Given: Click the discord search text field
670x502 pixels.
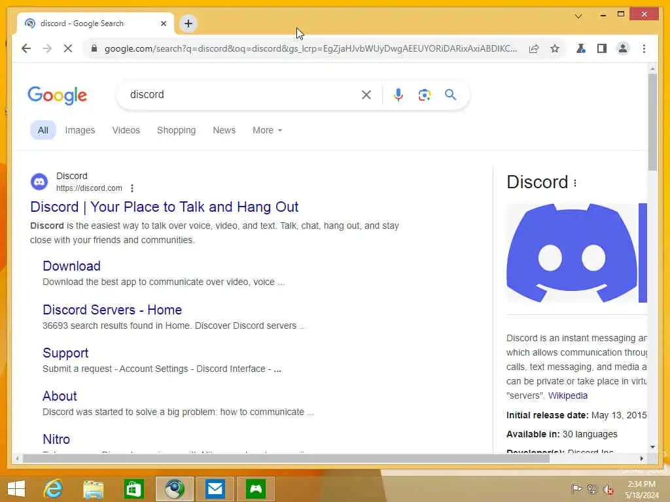Looking at the screenshot, I should (x=241, y=94).
